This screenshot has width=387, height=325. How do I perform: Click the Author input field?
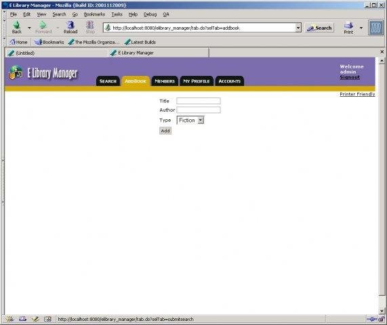click(x=199, y=110)
